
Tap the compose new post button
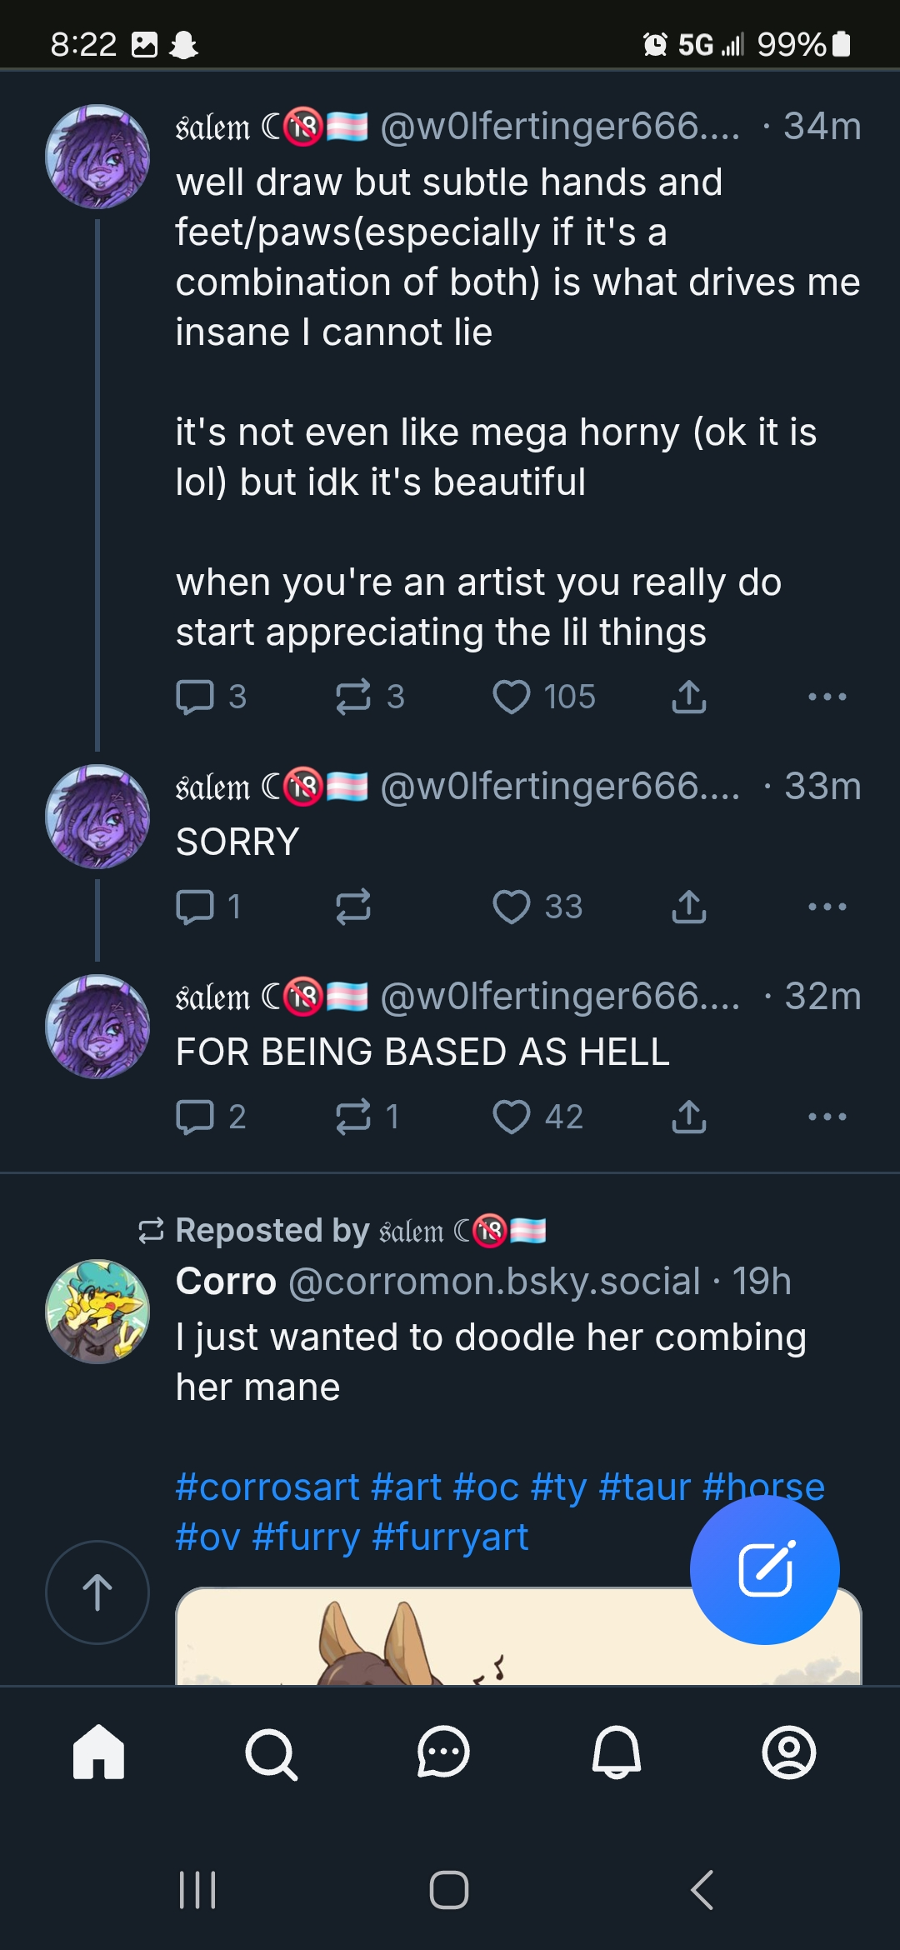click(x=765, y=1569)
